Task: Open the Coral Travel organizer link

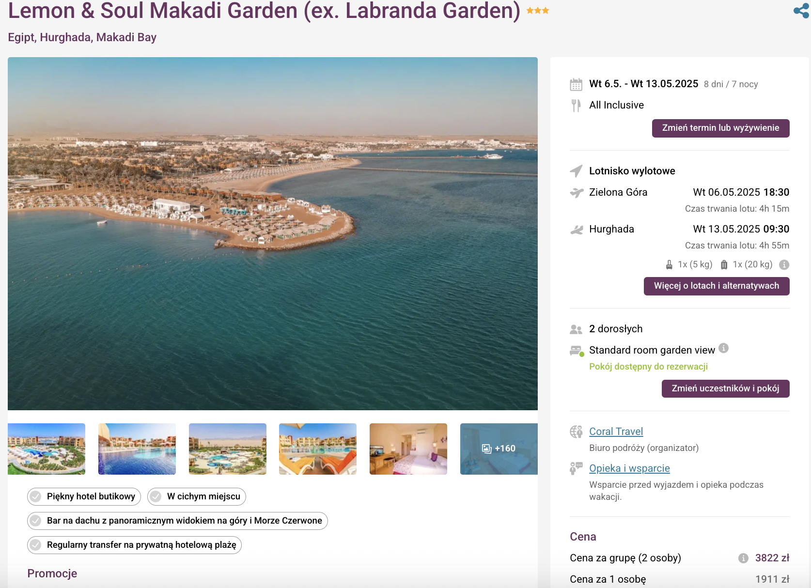Action: click(616, 432)
